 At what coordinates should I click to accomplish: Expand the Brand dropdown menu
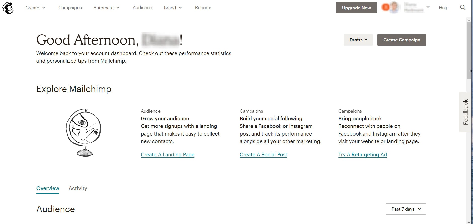tap(173, 8)
